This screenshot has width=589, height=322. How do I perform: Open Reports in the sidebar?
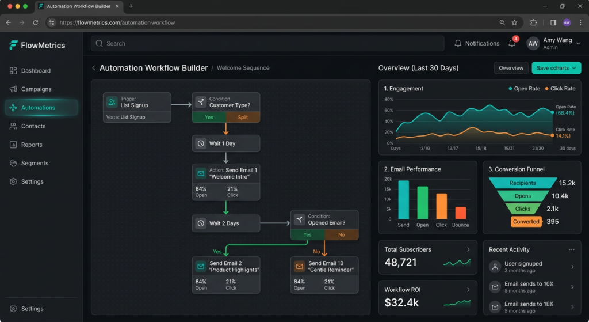point(32,145)
